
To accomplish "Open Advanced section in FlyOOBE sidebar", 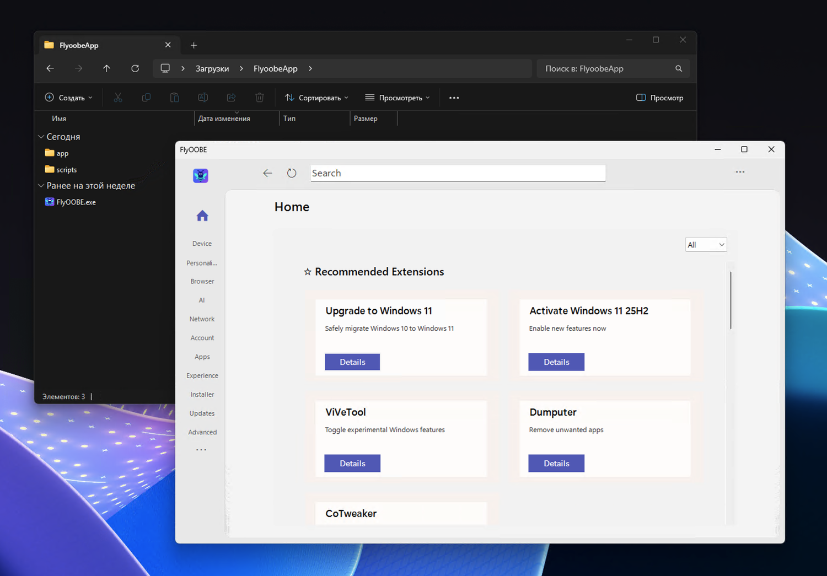I will [202, 432].
